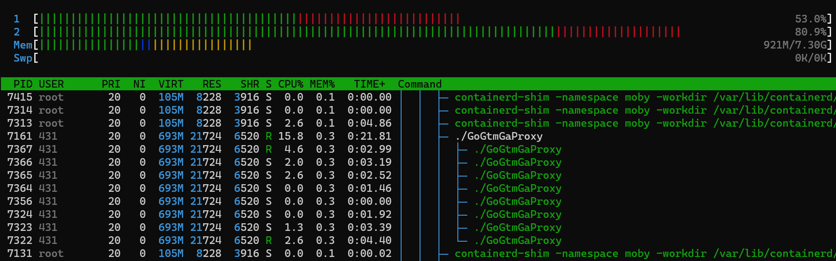
Task: Sort by NI column header
Action: click(x=140, y=84)
